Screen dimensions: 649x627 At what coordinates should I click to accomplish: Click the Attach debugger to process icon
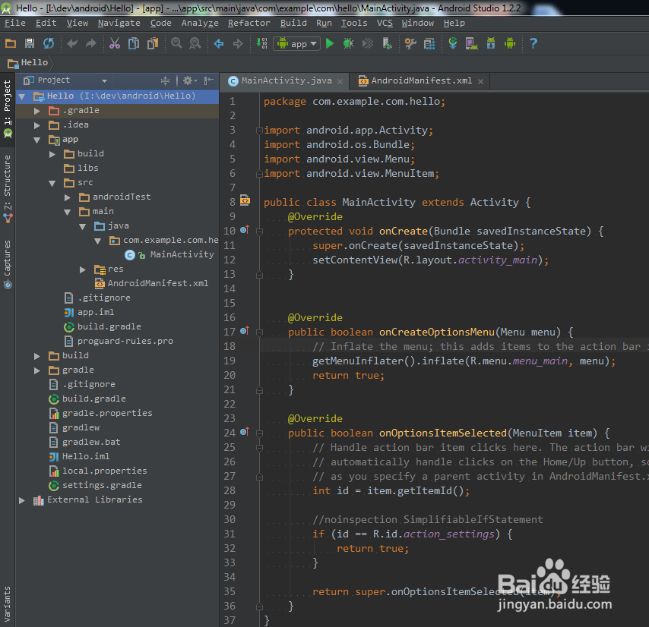pos(387,43)
